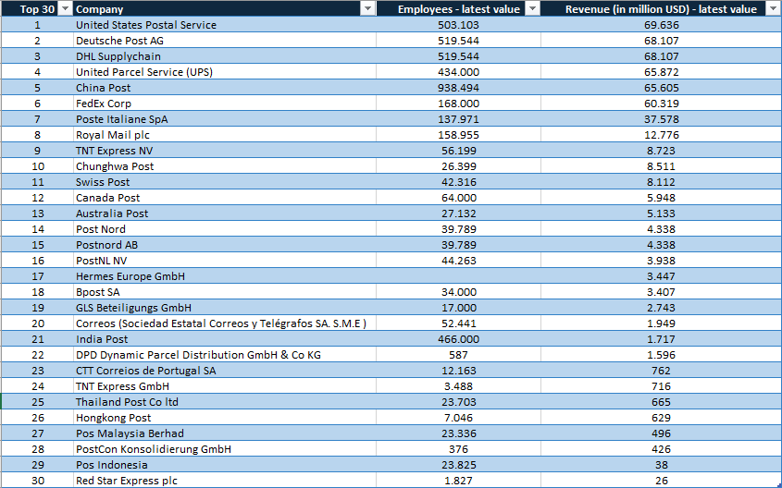Screen dimensions: 782x488
Task: Select the 'Pos Malaysia Berhad' cell
Action: (225, 433)
